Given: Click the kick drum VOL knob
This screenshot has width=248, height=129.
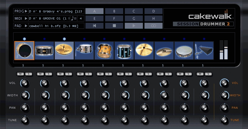Looking at the screenshot, I should 25,83.
